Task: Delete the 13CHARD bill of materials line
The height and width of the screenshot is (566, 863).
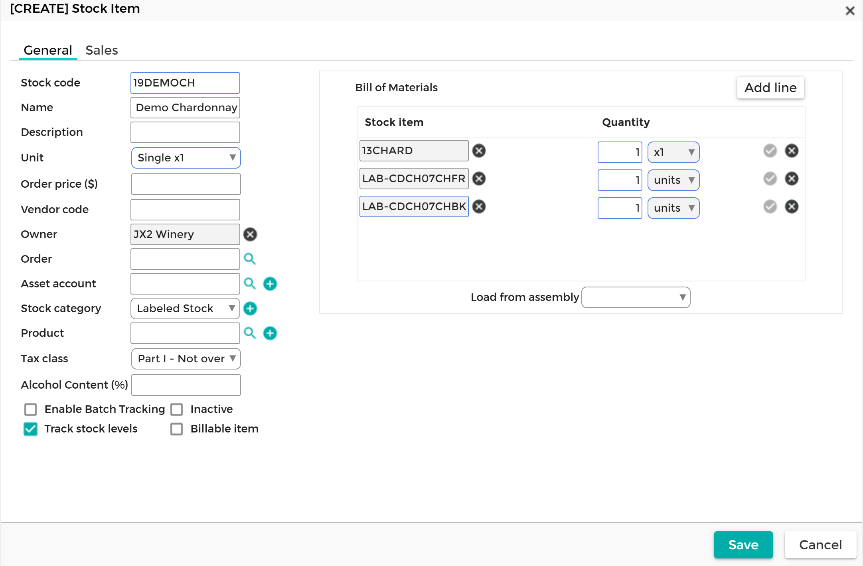Action: tap(792, 151)
